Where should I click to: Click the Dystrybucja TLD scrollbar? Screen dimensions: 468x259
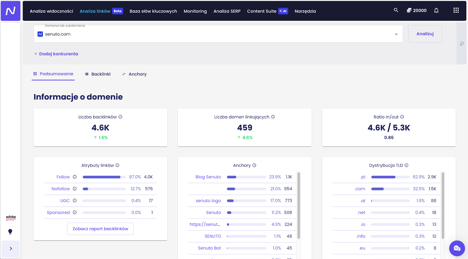pos(443,206)
